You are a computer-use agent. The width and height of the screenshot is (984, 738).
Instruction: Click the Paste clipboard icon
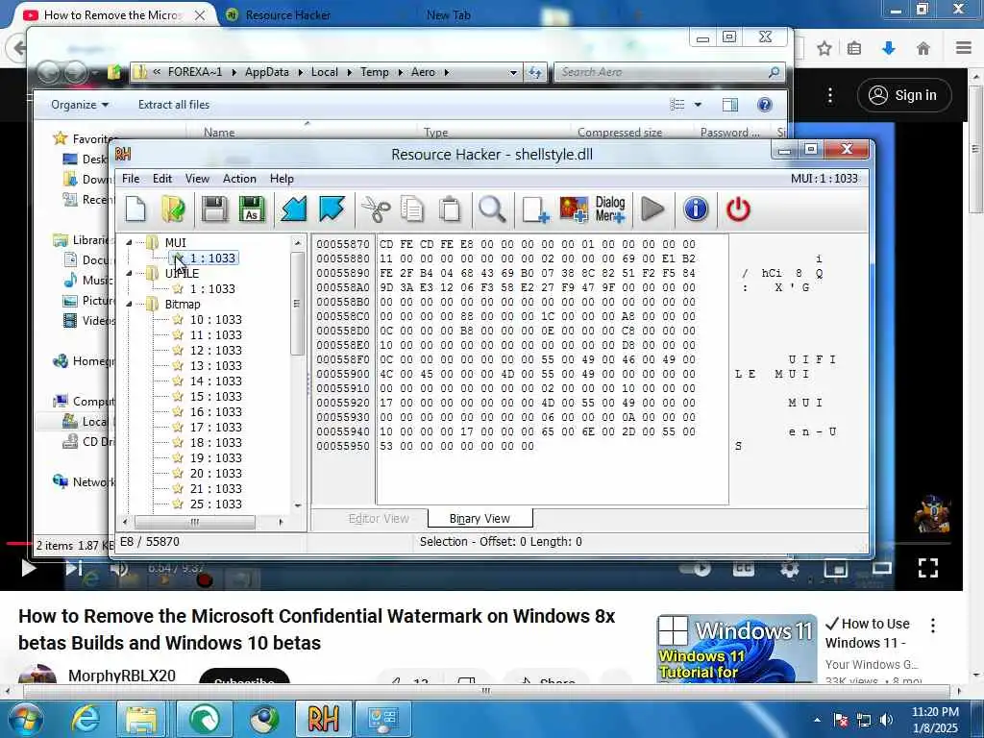(450, 209)
